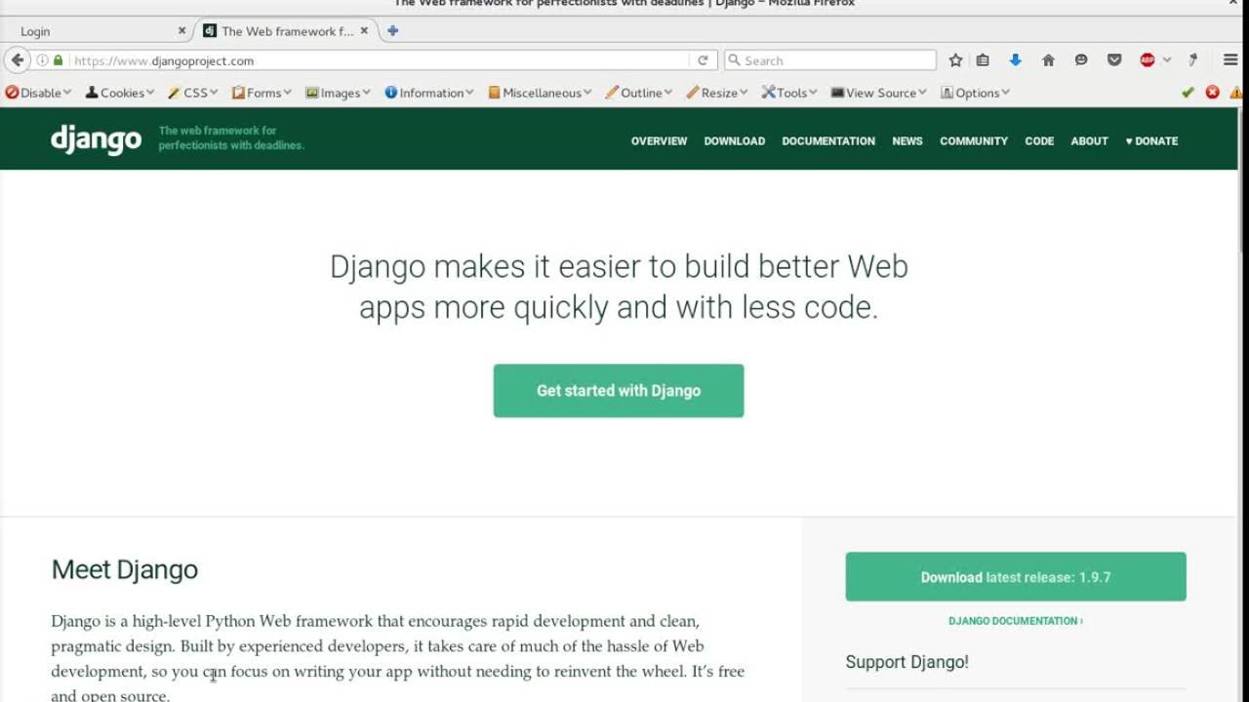
Task: Expand the Forms dropdown
Action: (261, 93)
